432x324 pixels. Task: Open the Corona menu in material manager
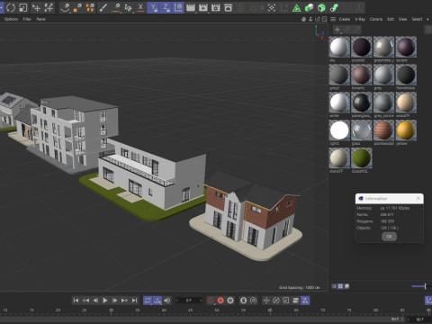[x=376, y=19]
